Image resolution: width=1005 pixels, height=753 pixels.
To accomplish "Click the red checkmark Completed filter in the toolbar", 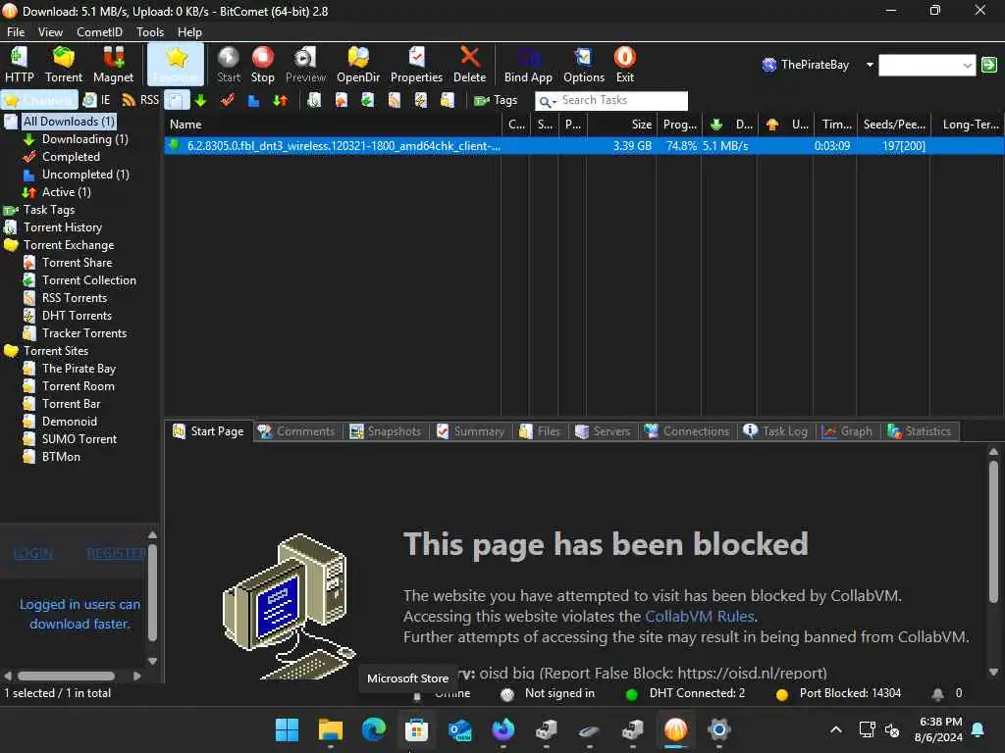I will pos(227,101).
